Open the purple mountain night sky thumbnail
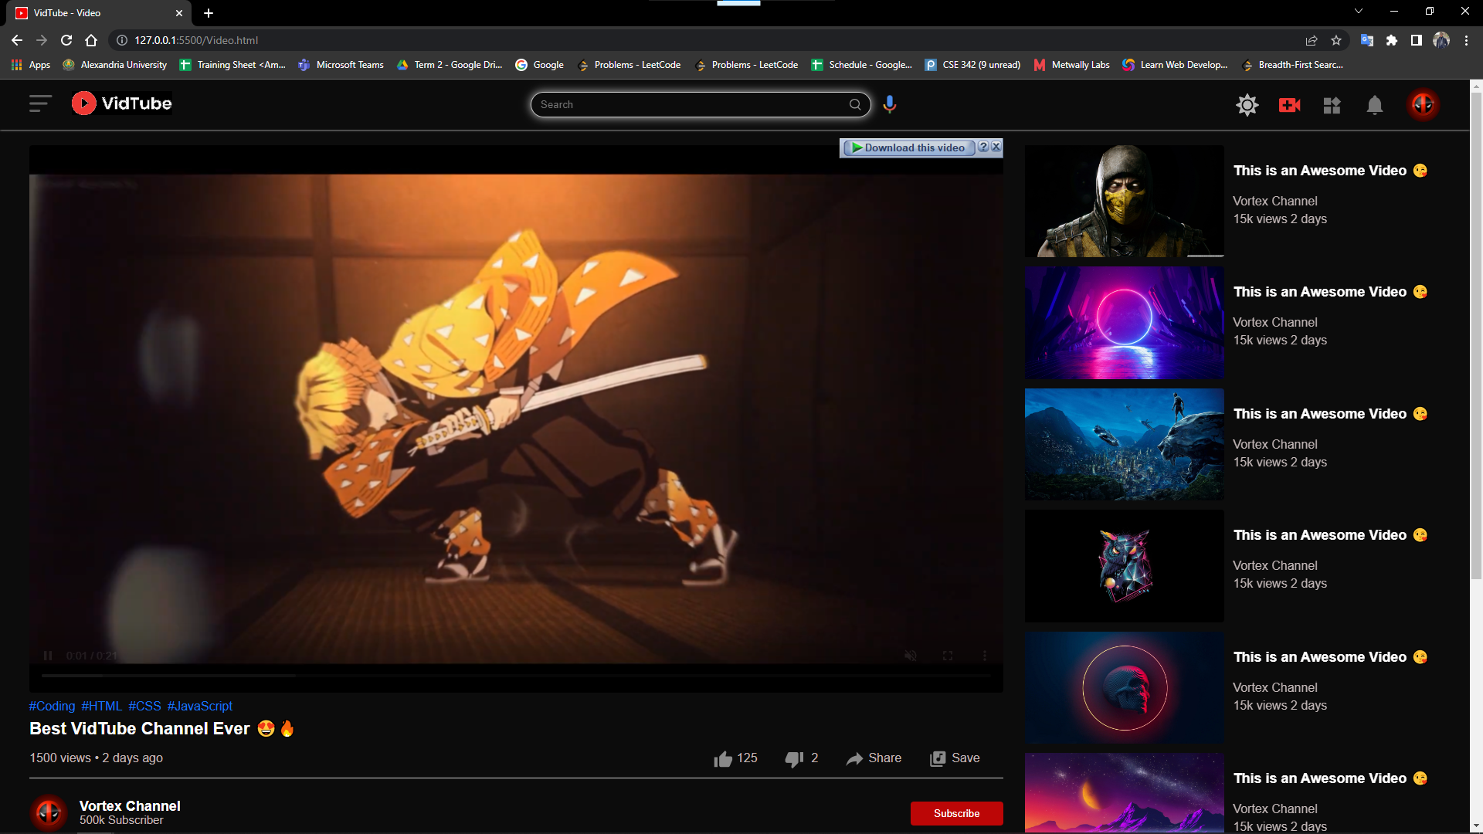The width and height of the screenshot is (1483, 834). (1124, 793)
